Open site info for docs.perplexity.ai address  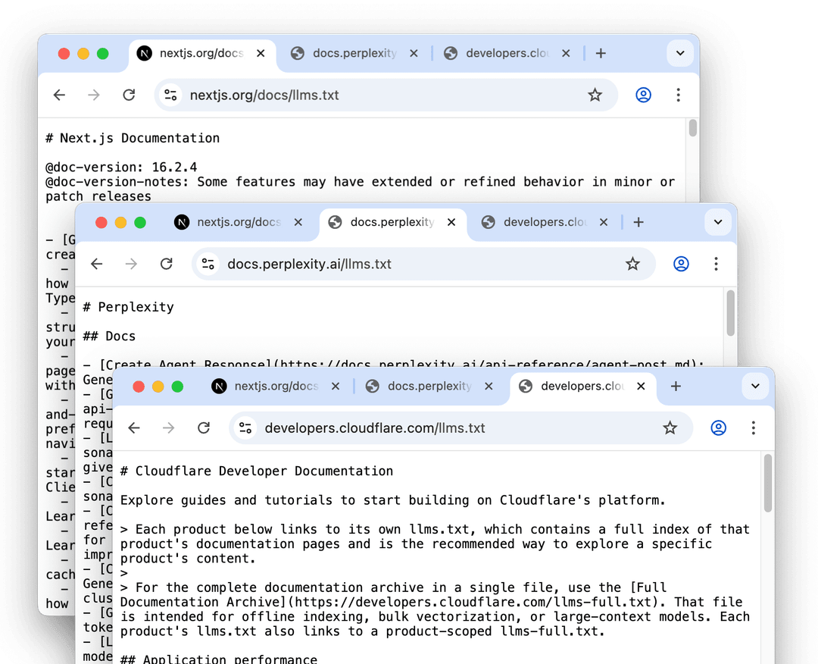(208, 264)
